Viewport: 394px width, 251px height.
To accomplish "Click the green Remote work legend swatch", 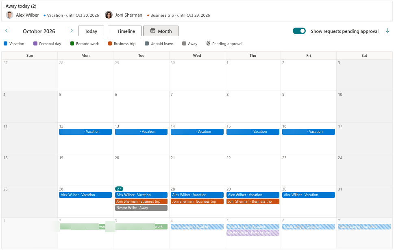I will tap(72, 43).
